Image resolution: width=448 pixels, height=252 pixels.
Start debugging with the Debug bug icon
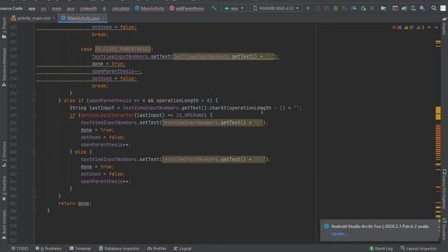point(336,8)
